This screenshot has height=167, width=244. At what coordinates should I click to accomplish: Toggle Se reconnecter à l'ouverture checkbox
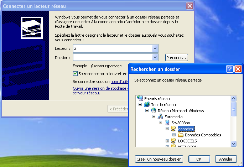(x=75, y=74)
